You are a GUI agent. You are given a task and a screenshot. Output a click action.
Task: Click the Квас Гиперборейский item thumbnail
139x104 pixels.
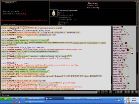(x=54, y=13)
